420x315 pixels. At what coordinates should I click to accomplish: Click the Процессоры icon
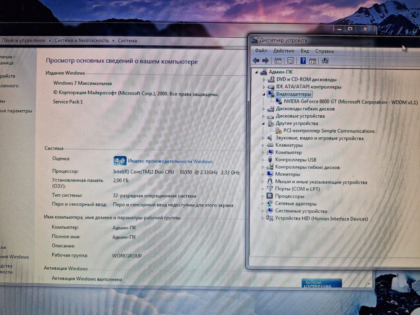(270, 196)
